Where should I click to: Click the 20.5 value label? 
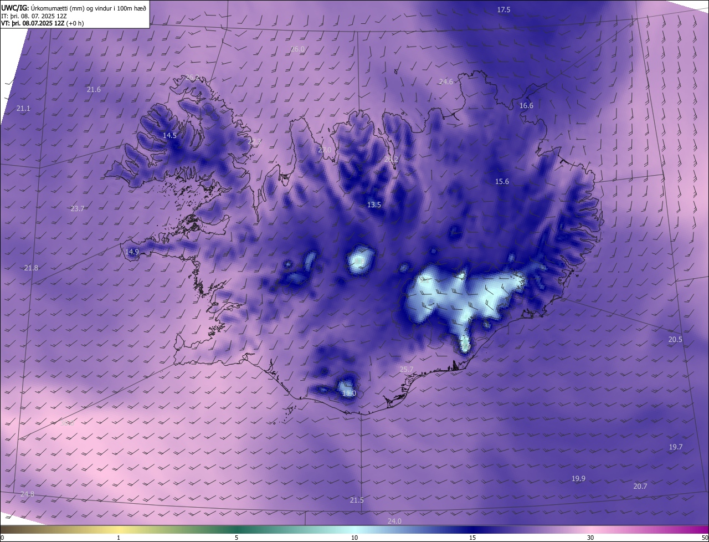[x=675, y=340]
